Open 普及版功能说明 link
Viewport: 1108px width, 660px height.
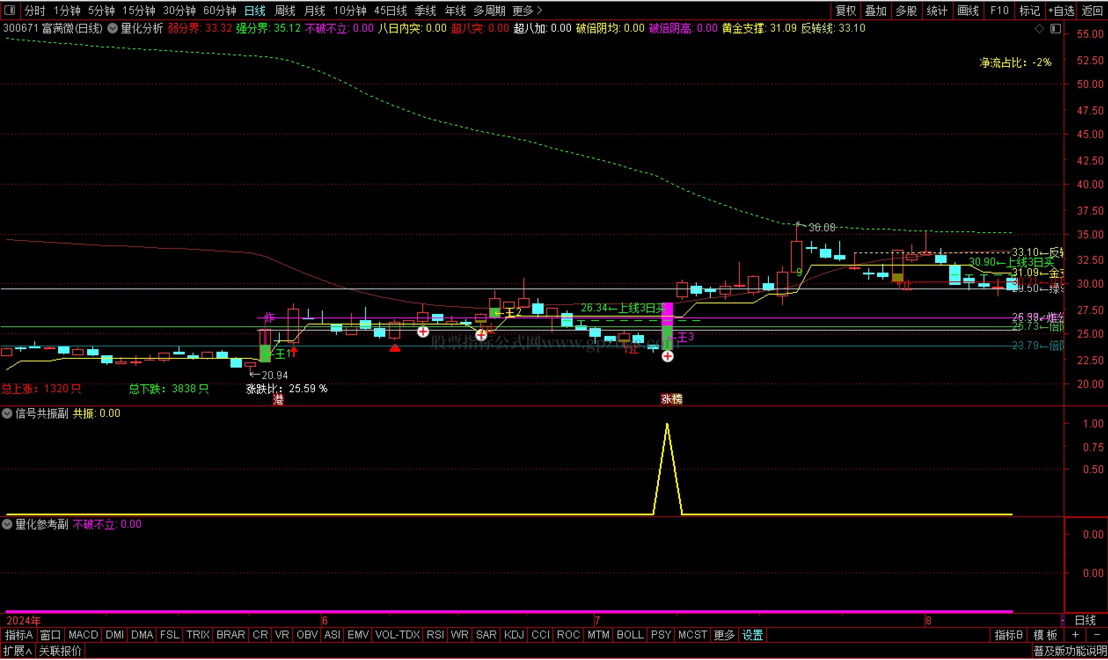click(1069, 652)
